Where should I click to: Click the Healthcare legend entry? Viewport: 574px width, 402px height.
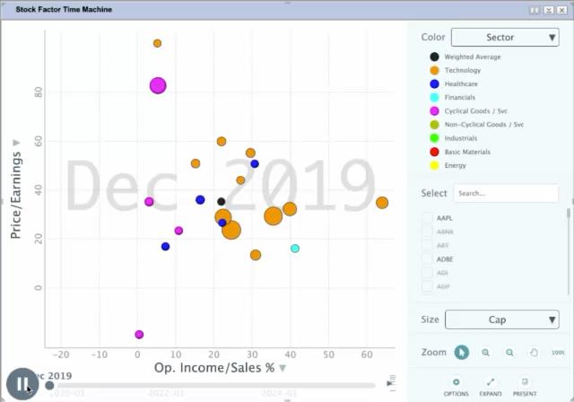tap(461, 83)
